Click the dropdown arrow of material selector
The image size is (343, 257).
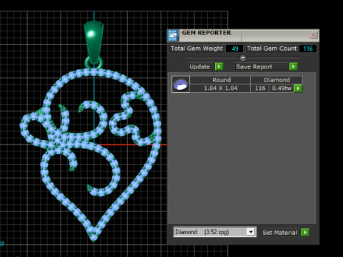251,232
